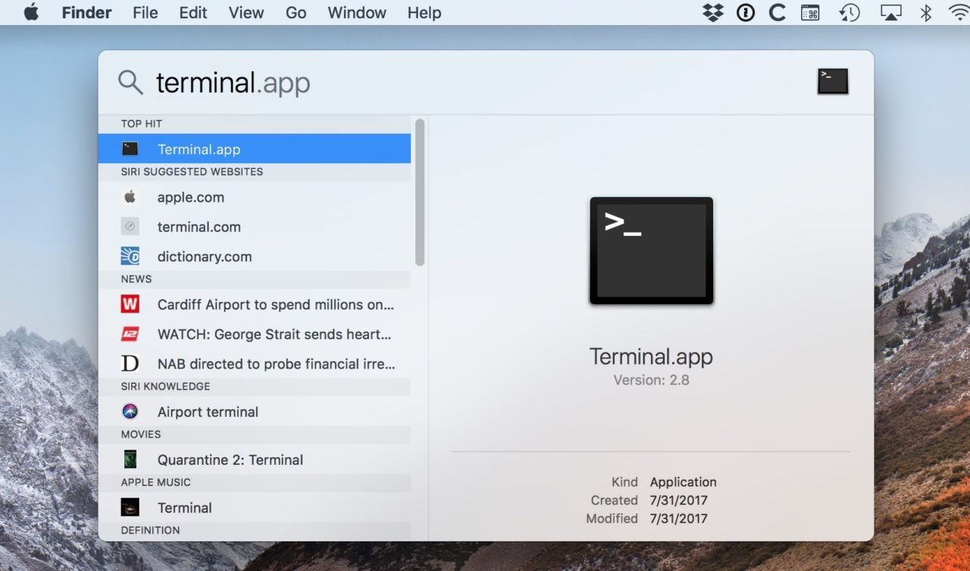
Task: Open the Help menu
Action: point(424,13)
